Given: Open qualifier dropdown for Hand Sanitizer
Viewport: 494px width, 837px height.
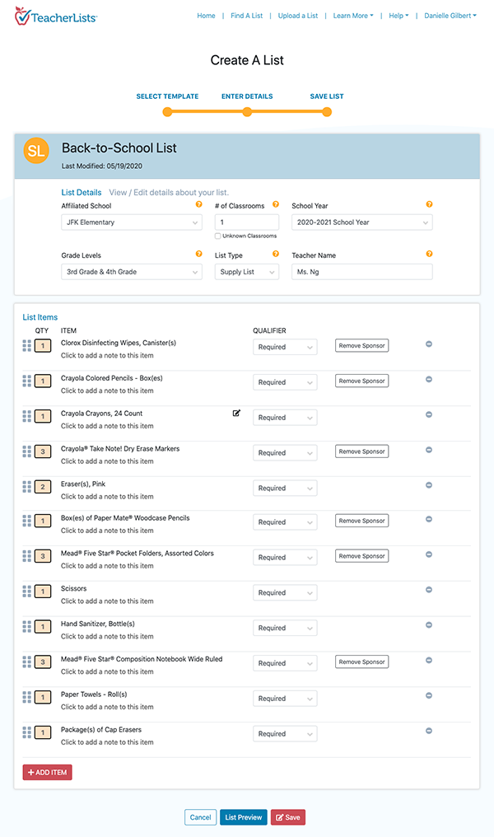Looking at the screenshot, I should click(285, 628).
